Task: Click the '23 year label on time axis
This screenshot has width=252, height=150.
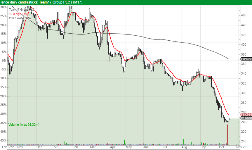Action: (x=56, y=147)
